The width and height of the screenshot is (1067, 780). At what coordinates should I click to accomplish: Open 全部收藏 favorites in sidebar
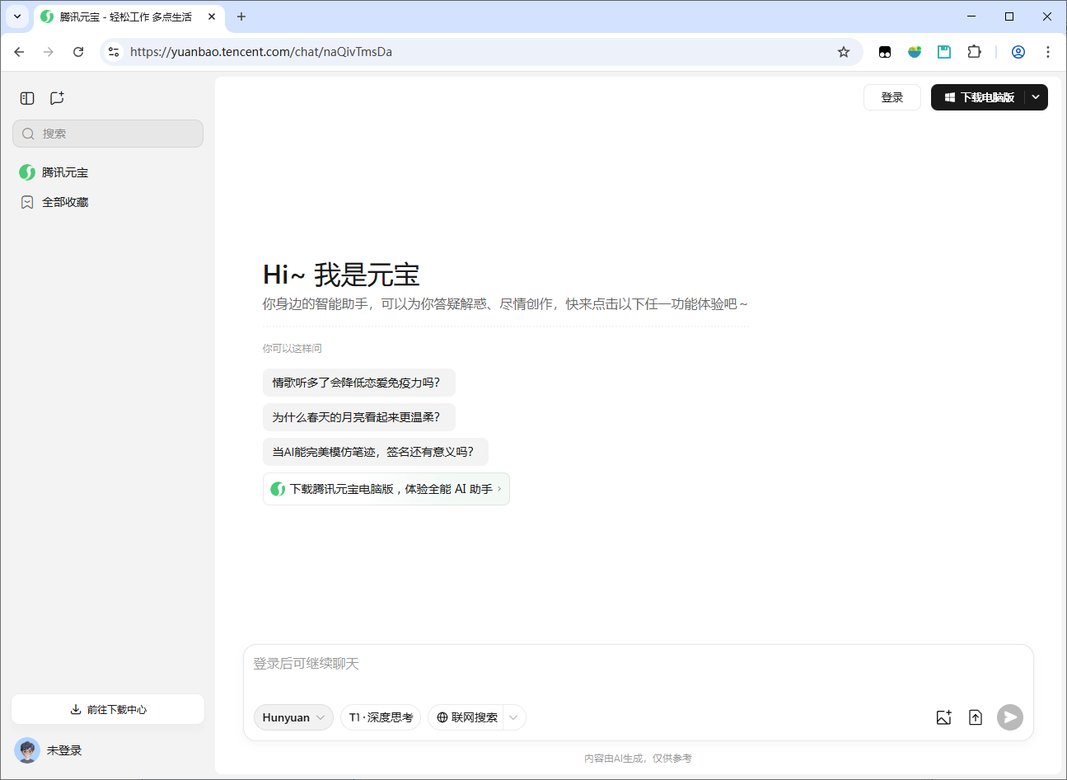click(64, 202)
